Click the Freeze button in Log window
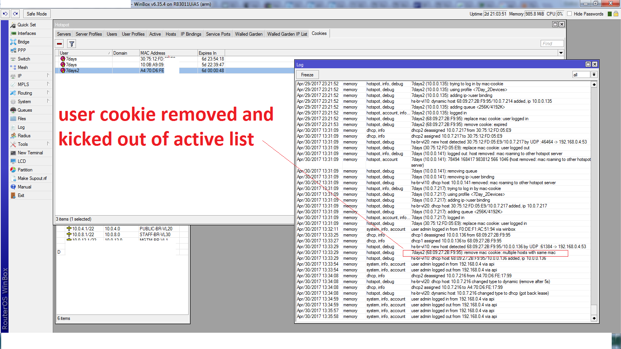 pyautogui.click(x=307, y=74)
